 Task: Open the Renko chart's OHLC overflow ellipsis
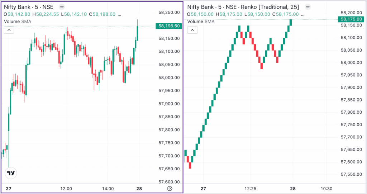point(303,14)
